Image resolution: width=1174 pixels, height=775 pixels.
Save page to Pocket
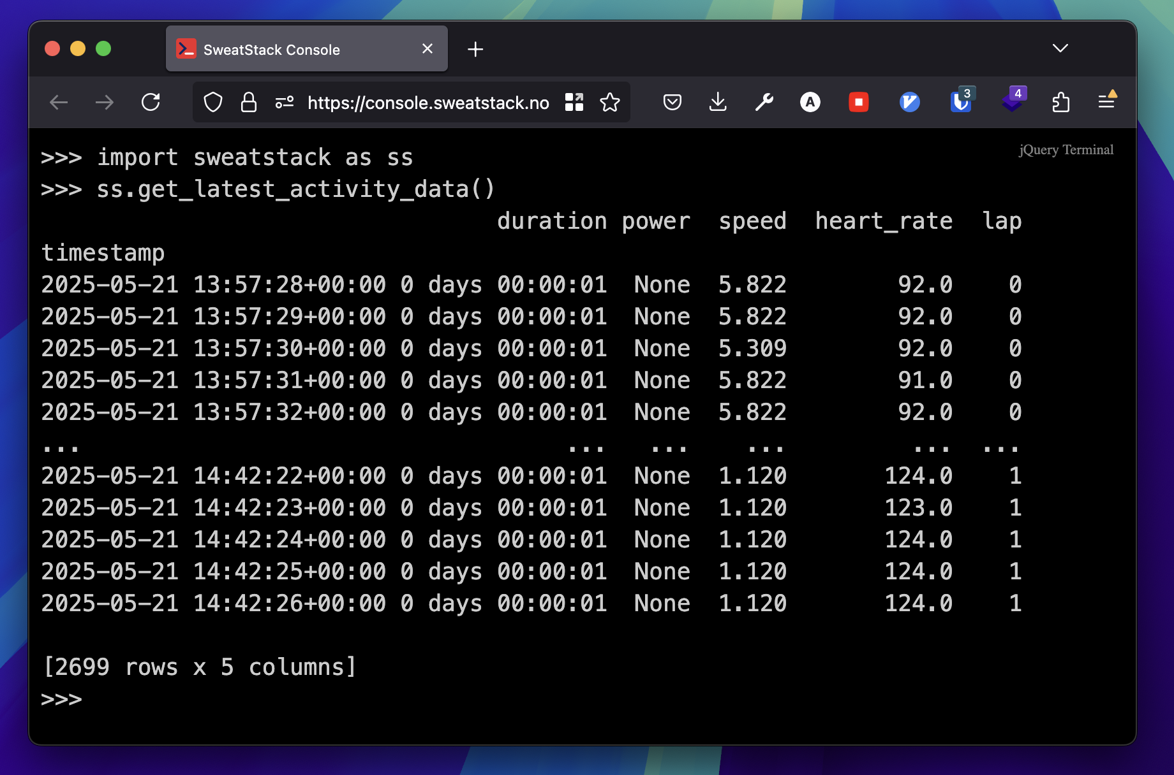coord(672,102)
